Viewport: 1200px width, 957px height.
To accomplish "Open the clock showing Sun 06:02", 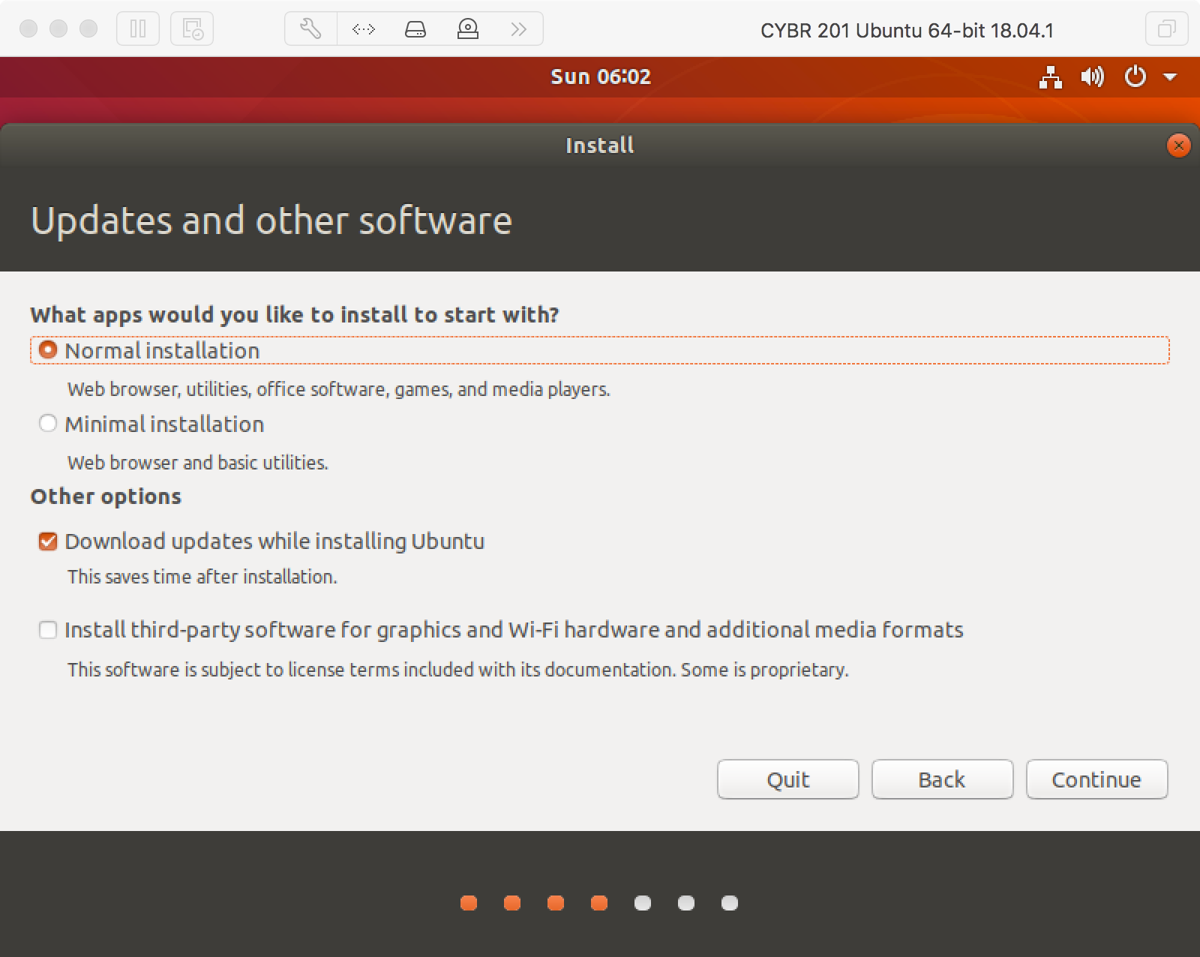I will point(600,76).
